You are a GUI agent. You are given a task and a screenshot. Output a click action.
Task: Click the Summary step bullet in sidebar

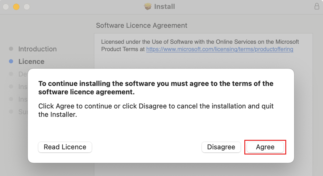[x=11, y=112]
